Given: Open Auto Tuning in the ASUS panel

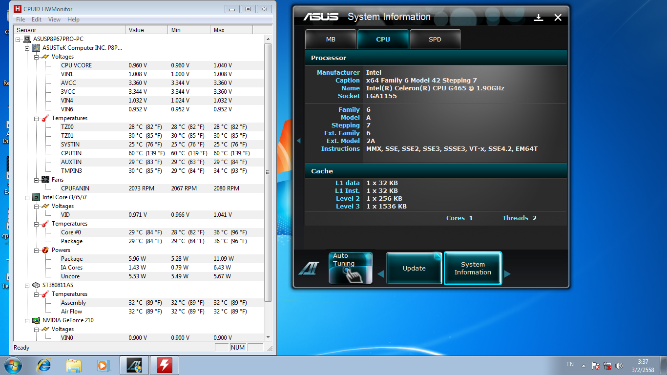Looking at the screenshot, I should [x=351, y=268].
